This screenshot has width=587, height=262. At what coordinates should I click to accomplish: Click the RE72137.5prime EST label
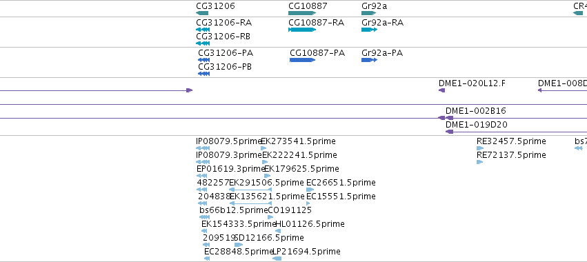pos(511,155)
